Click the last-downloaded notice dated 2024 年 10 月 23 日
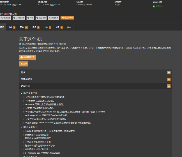Screen dimensions: 182x157 [x=44, y=44]
